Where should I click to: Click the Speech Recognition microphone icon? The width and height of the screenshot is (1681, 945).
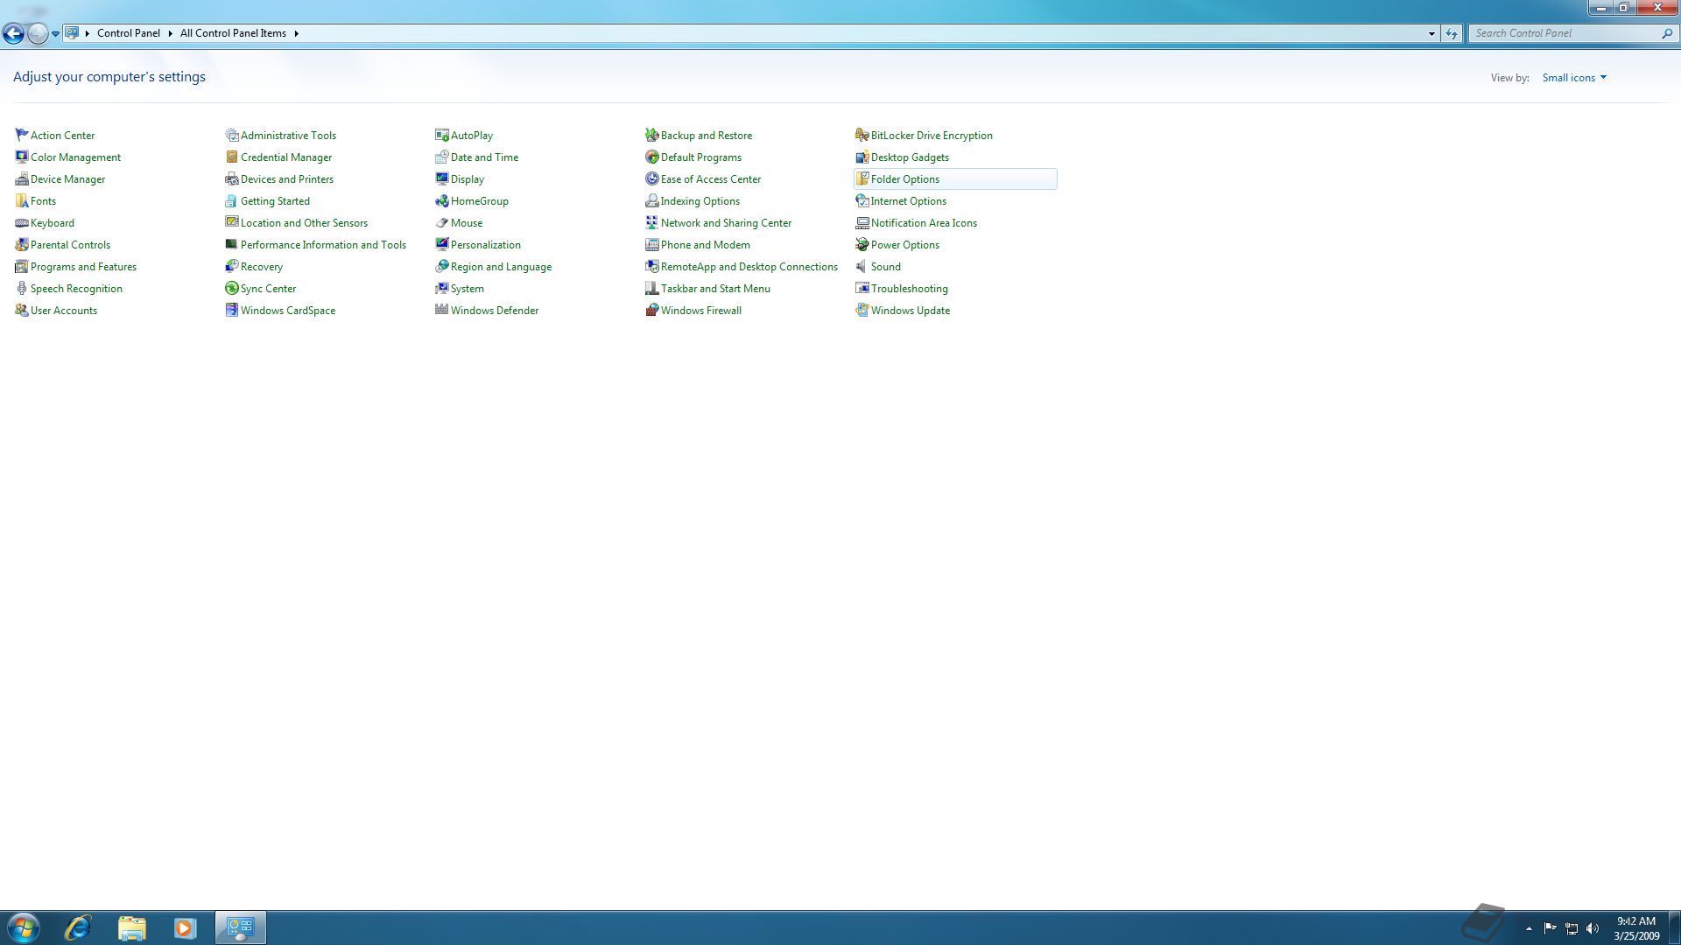22,288
